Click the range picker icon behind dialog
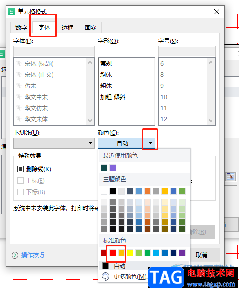The height and width of the screenshot is (288, 239). pyautogui.click(x=230, y=177)
